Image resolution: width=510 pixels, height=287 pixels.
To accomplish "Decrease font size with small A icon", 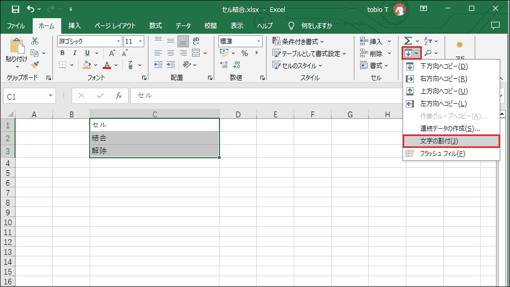I will 125,53.
